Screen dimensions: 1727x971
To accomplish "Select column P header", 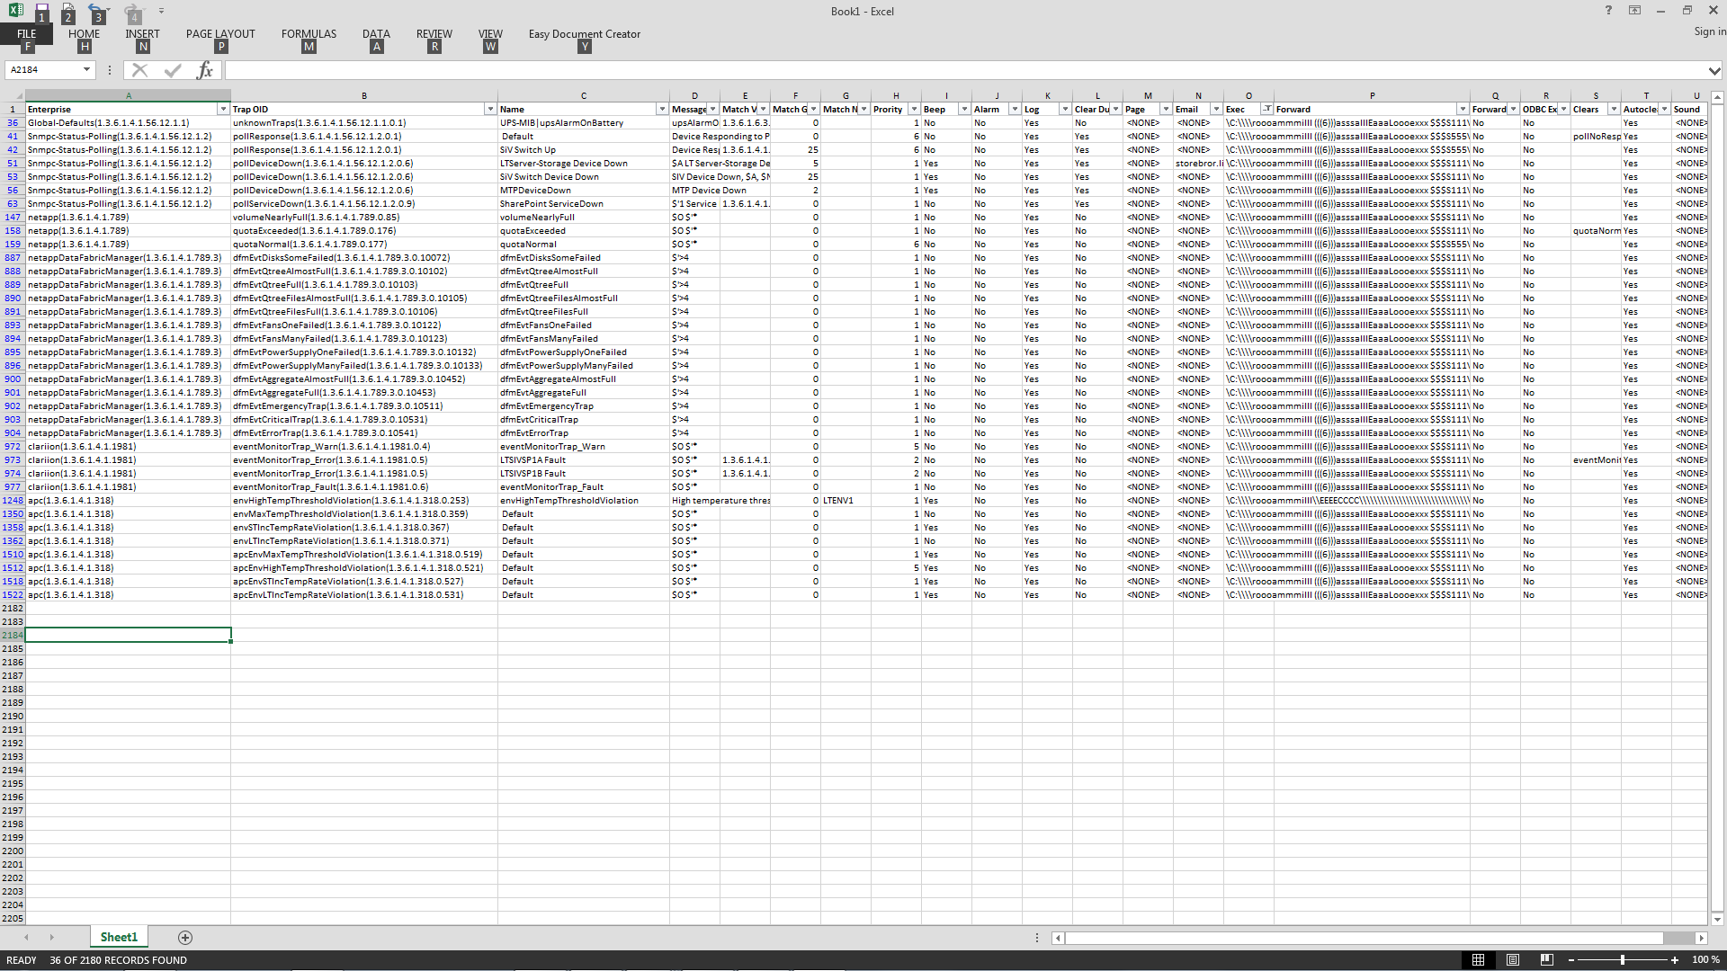I will 1372,95.
